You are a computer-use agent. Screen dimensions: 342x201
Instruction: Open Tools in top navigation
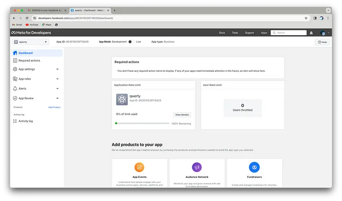tap(235, 33)
